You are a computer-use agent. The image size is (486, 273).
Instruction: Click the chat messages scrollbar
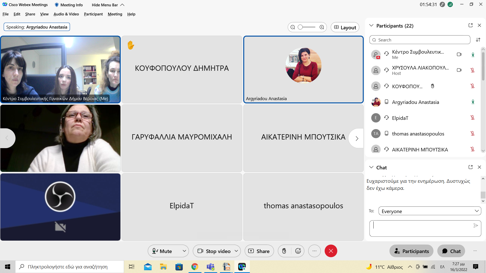pos(483,195)
